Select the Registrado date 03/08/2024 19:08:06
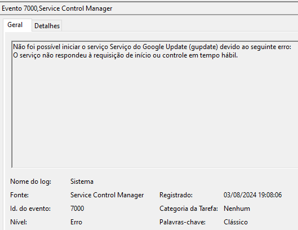Screen dimensions: 298x230 click(252, 195)
